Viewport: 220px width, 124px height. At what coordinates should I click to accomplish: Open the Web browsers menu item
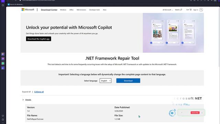(x=81, y=10)
